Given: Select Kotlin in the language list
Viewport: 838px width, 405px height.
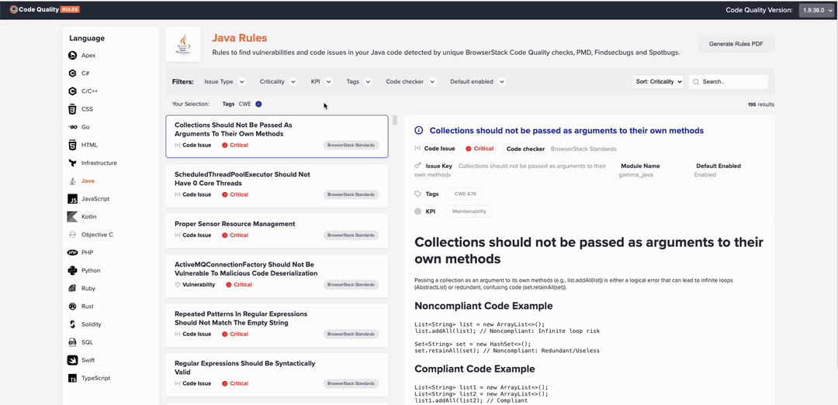Looking at the screenshot, I should coord(88,217).
